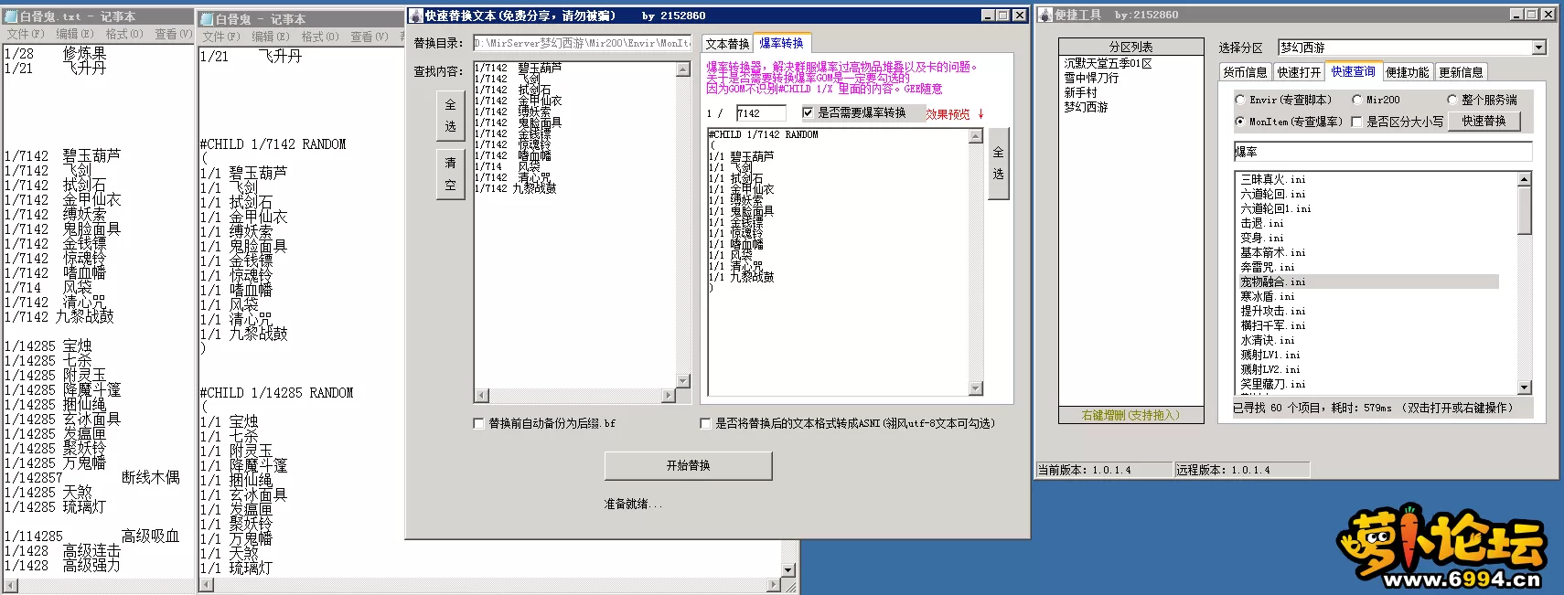Select the Mir200 radio button
The height and width of the screenshot is (595, 1564).
(1357, 100)
